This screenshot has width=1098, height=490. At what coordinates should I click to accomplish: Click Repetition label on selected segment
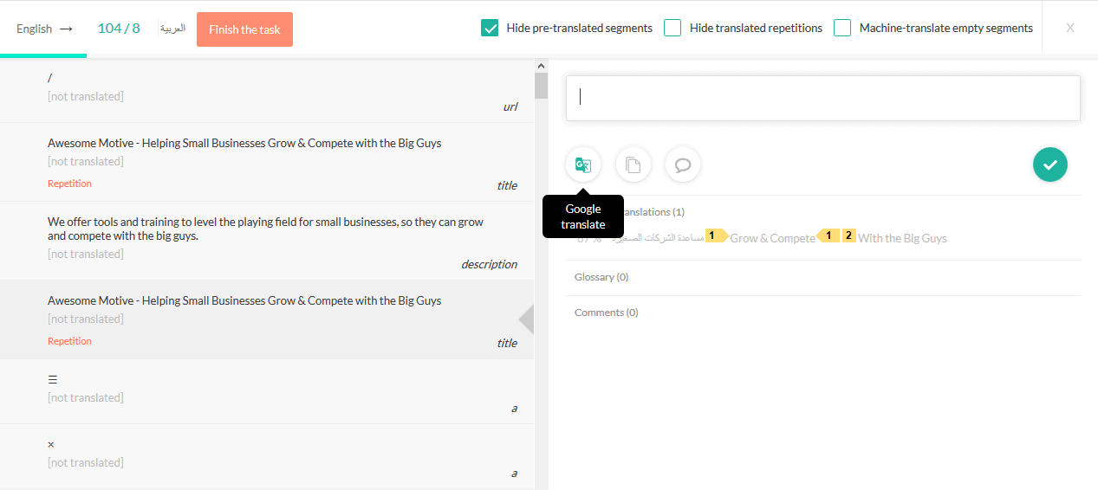pyautogui.click(x=69, y=341)
